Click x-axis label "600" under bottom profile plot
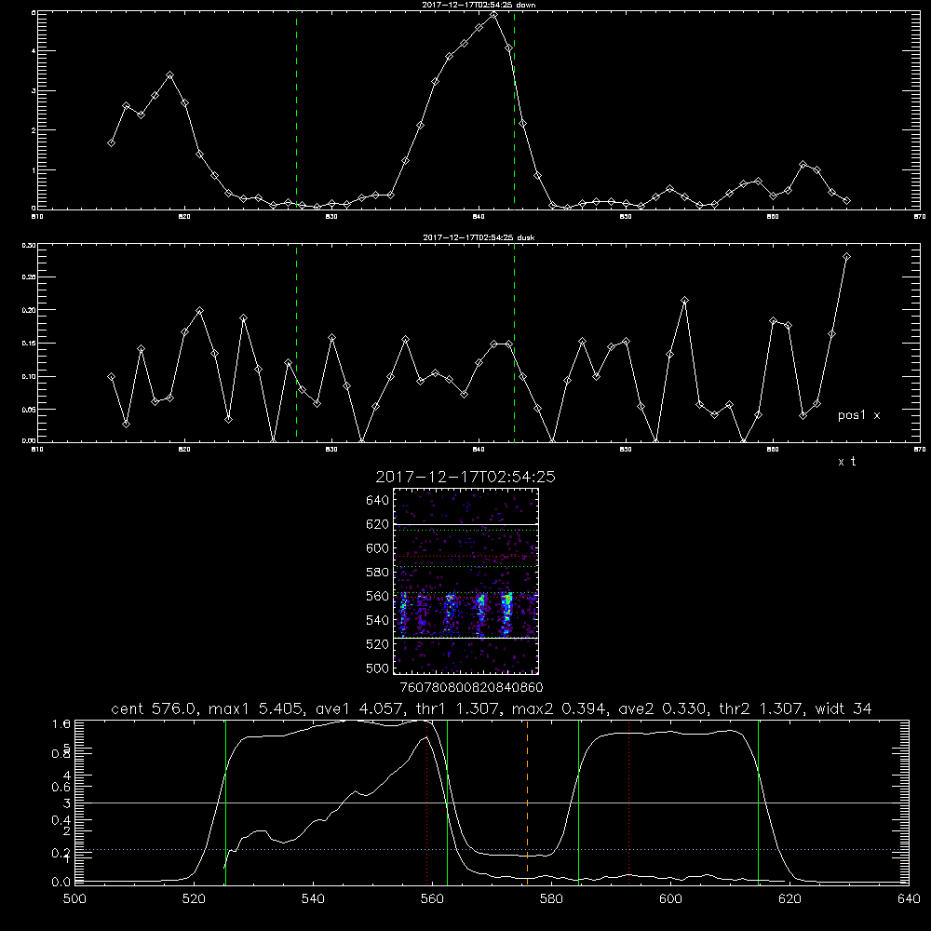The height and width of the screenshot is (931, 931). 671,899
